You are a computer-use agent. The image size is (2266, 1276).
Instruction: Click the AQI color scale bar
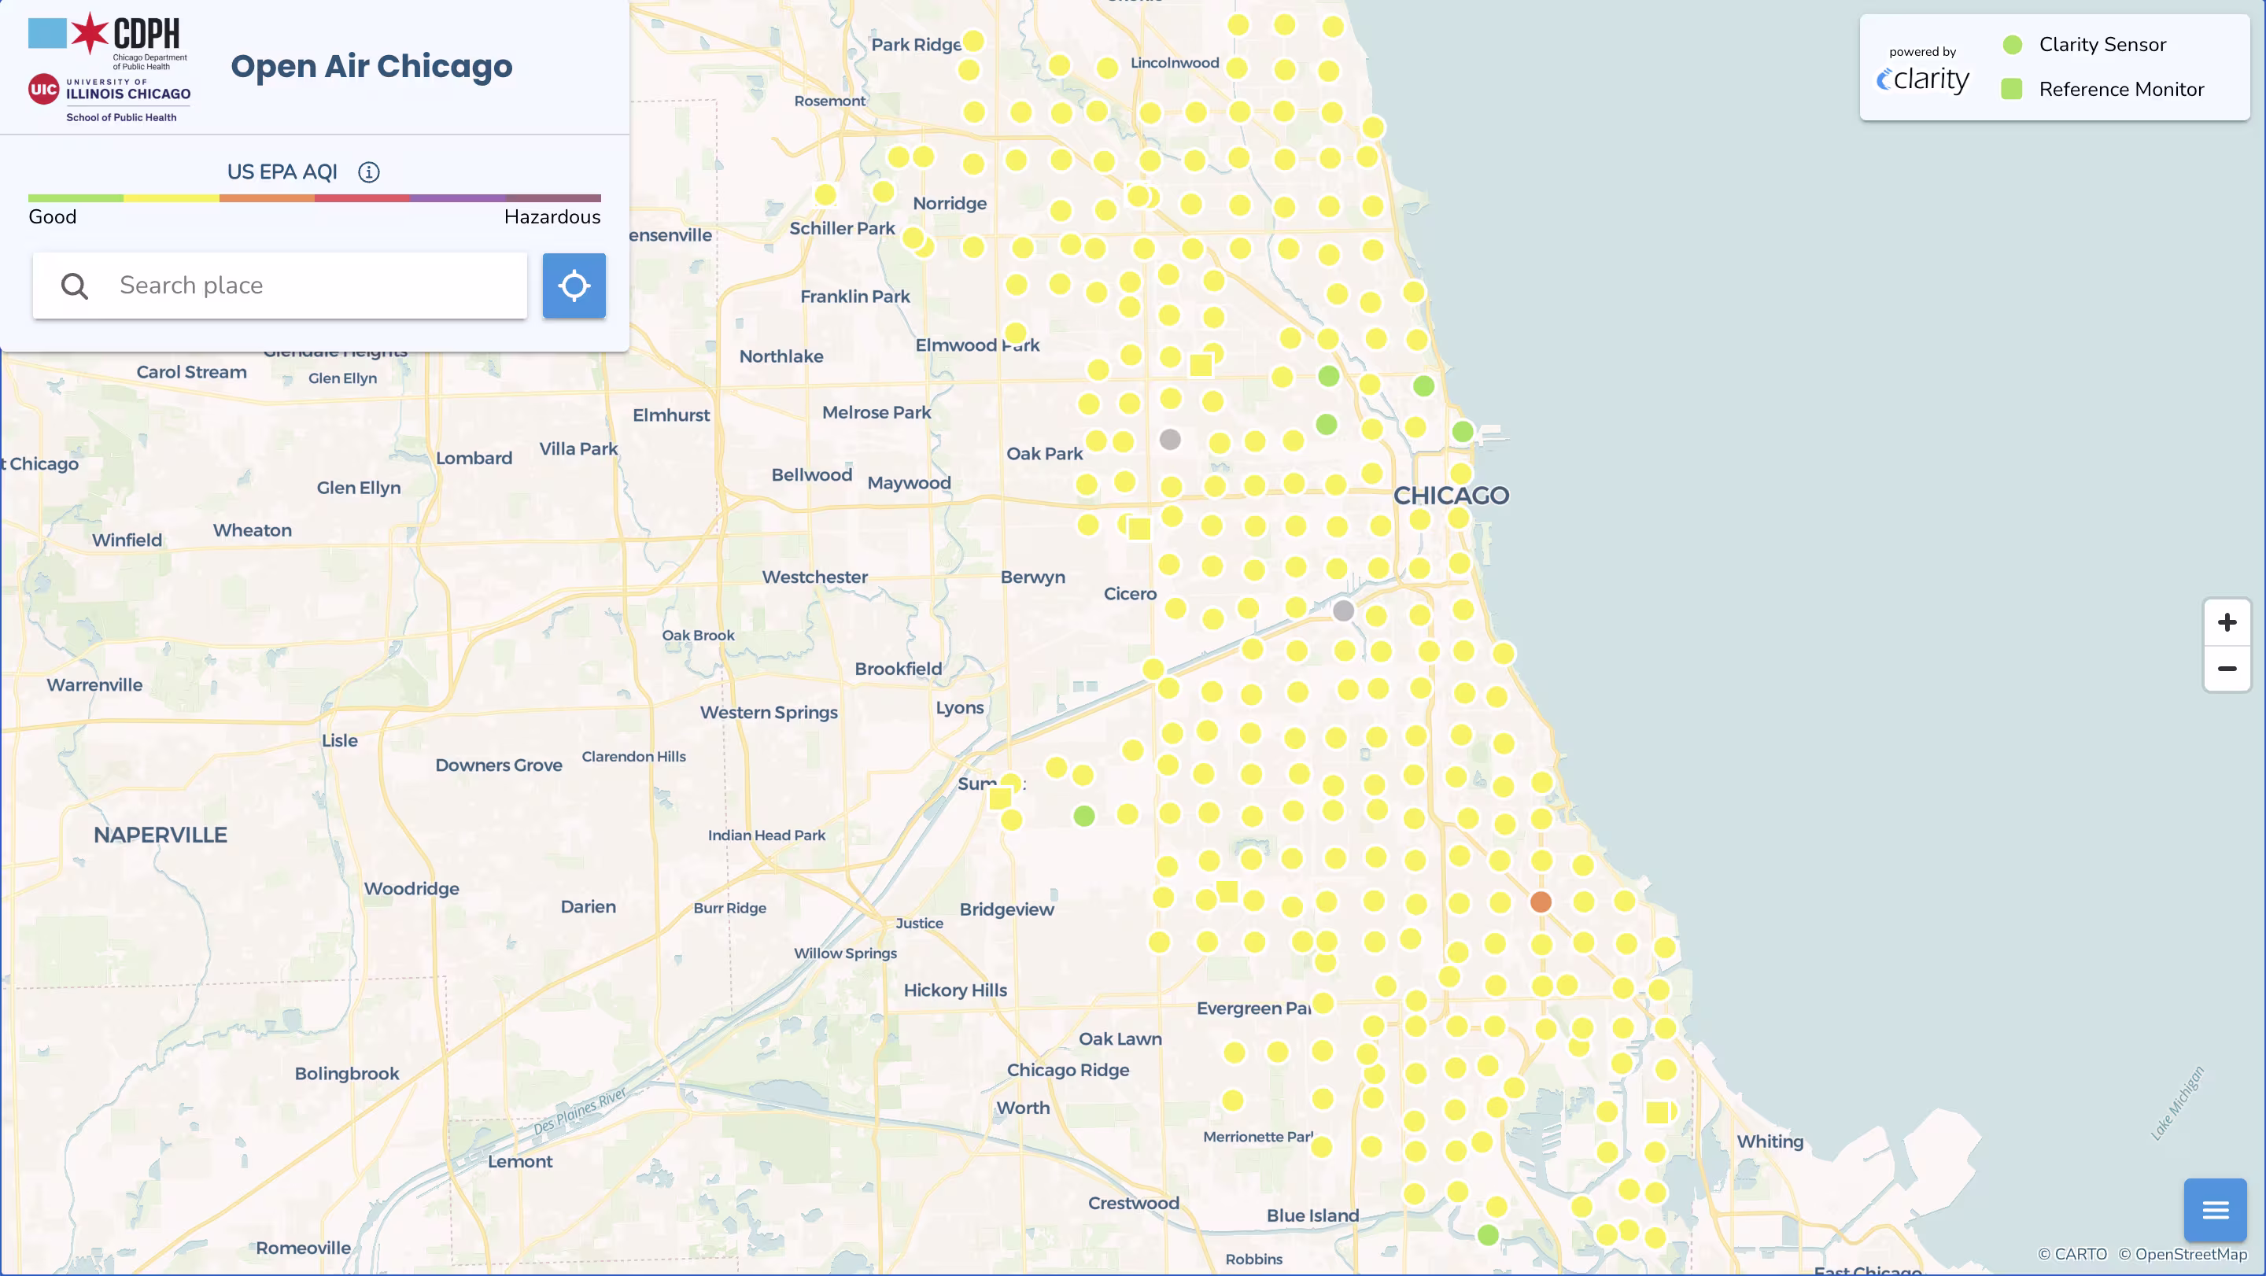click(314, 198)
